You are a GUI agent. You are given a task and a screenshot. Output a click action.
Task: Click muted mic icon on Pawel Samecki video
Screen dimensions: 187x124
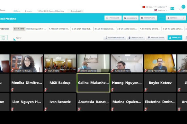tap(79, 71)
